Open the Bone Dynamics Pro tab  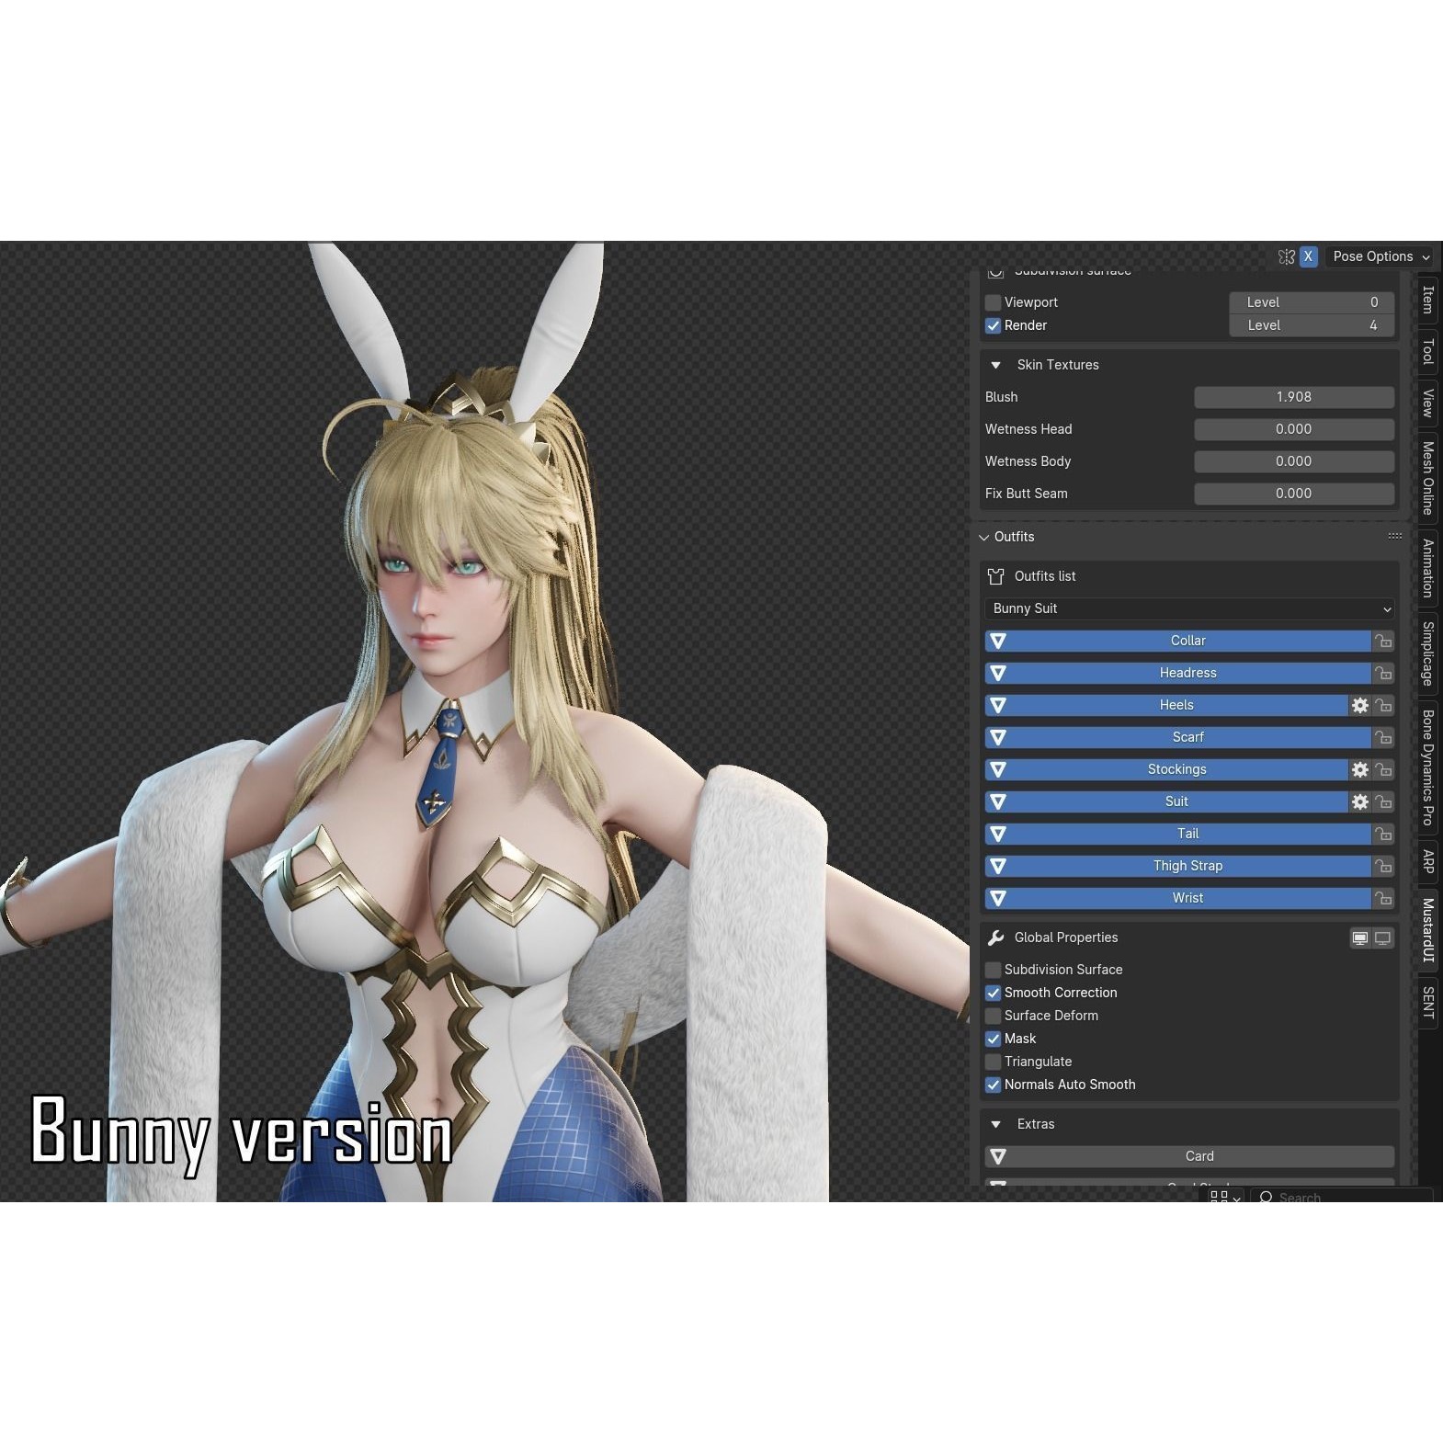[1427, 767]
